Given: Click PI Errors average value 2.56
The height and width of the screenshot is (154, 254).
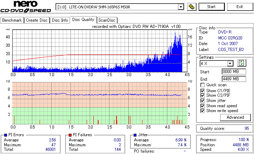Looking at the screenshot, I should pyautogui.click(x=52, y=140).
